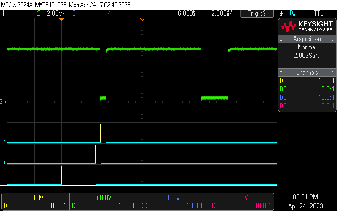Click the MSO-X 2024A title header text
This screenshot has width=337, height=211.
(x=66, y=5)
